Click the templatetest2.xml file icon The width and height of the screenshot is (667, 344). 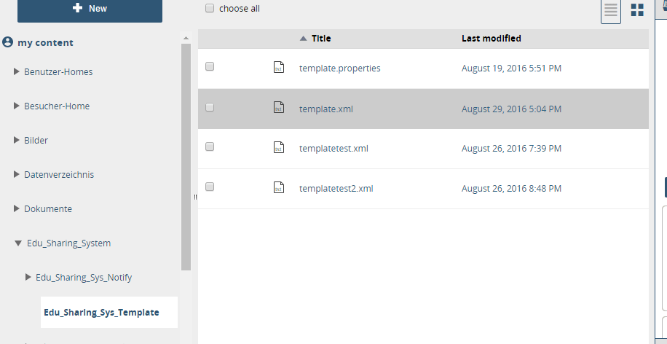coord(278,188)
